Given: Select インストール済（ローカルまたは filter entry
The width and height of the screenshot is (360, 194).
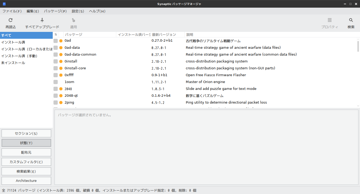Looking at the screenshot, I should (26, 49).
